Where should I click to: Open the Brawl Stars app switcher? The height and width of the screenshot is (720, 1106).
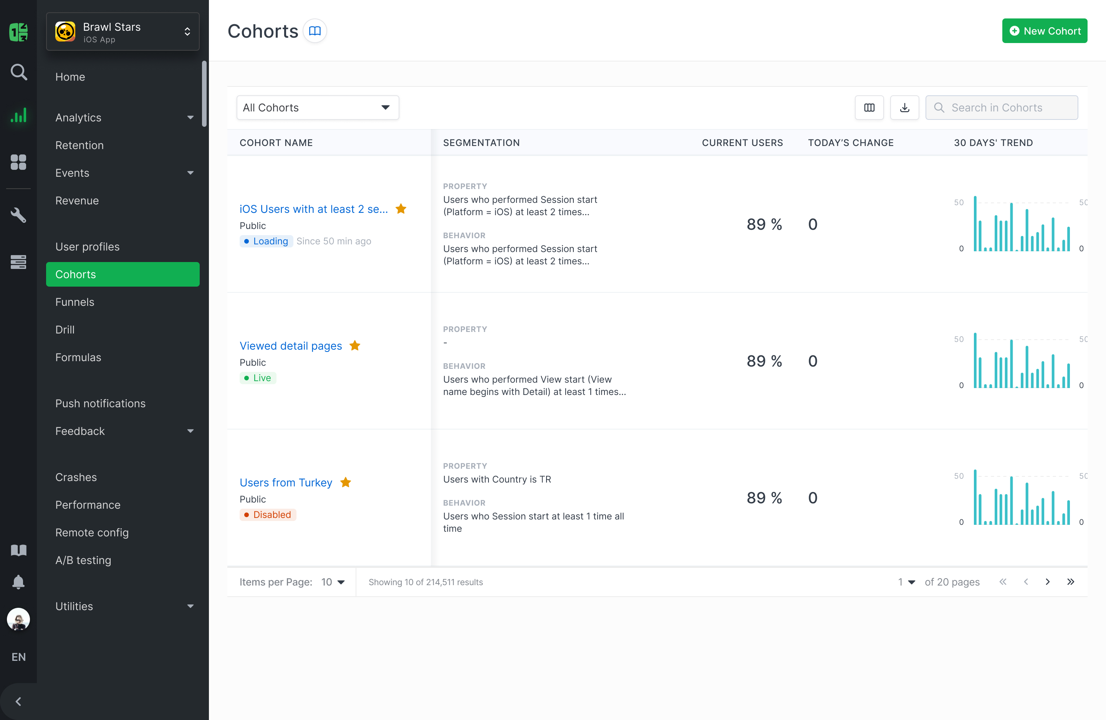123,32
